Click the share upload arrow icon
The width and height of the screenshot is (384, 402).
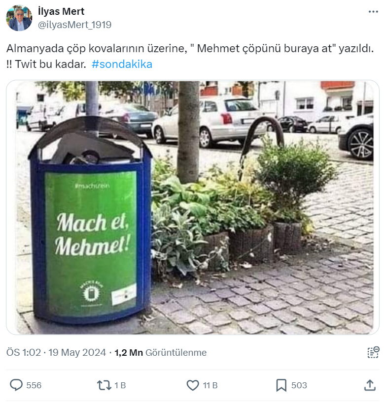[x=370, y=385]
